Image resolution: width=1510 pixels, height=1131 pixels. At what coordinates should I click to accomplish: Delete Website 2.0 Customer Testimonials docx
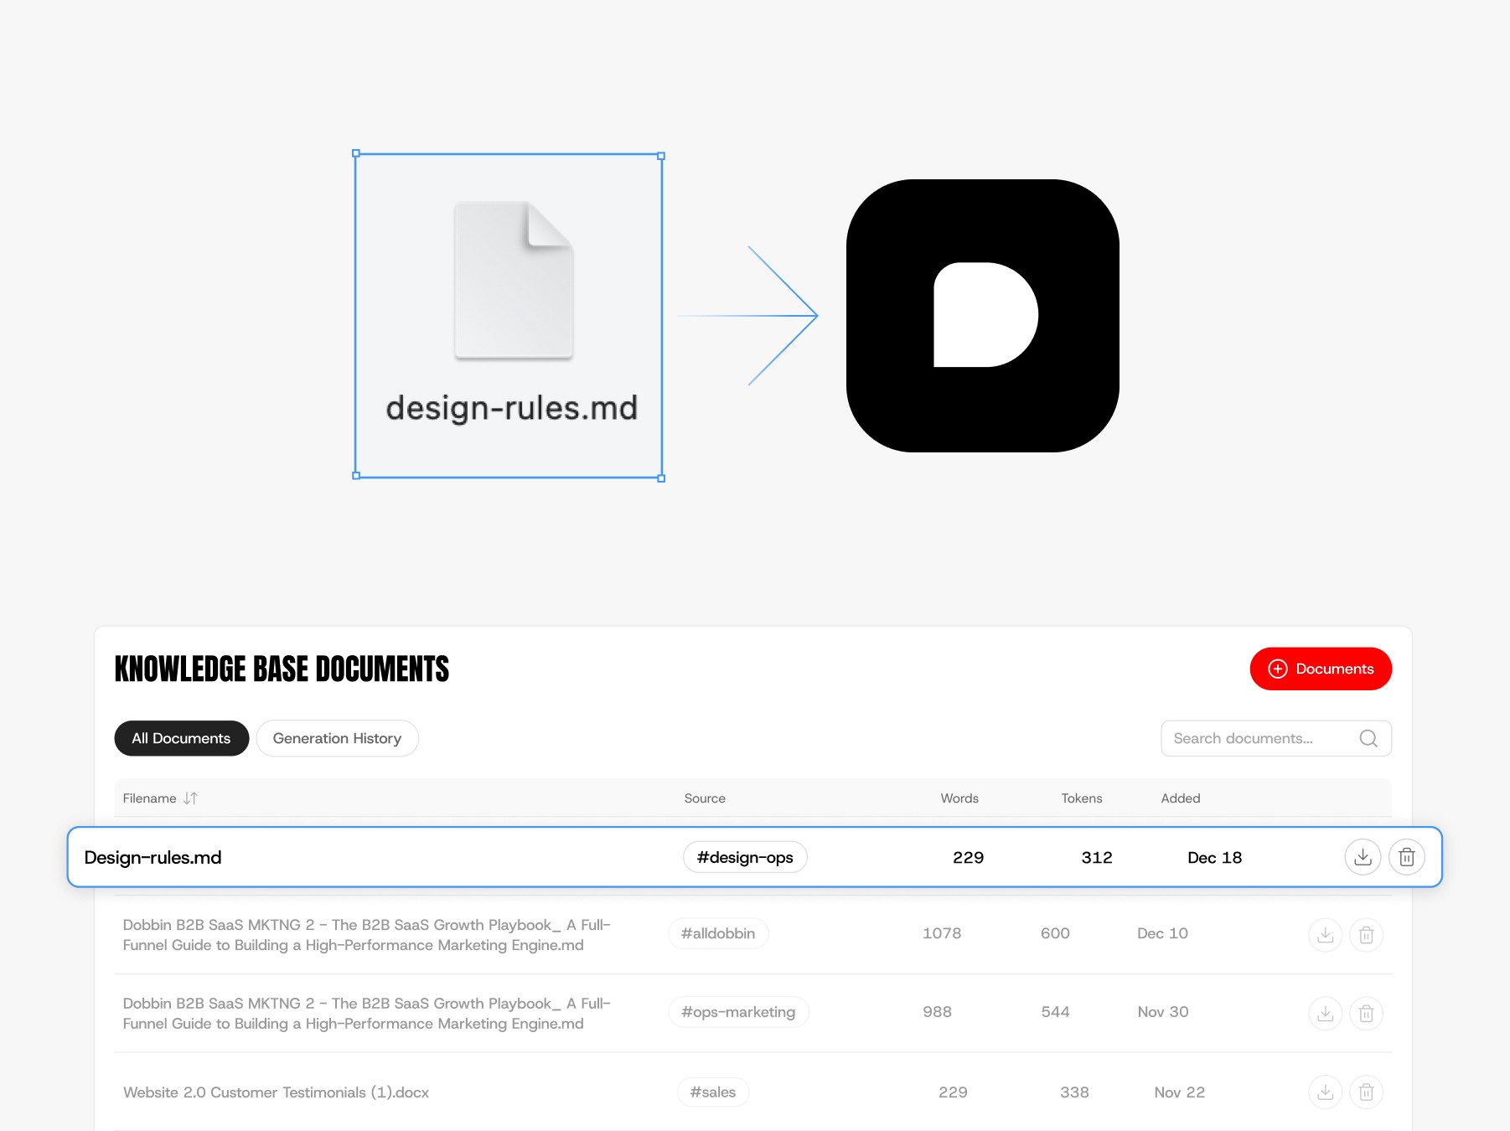click(x=1366, y=1092)
